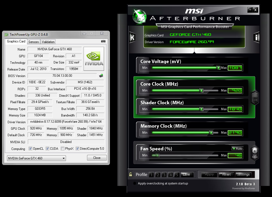Click the Afterburner Reset button
272x197 pixels.
pyautogui.click(x=226, y=175)
